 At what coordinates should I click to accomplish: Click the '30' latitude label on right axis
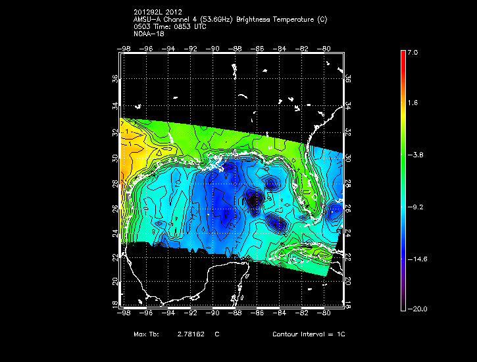(348, 158)
